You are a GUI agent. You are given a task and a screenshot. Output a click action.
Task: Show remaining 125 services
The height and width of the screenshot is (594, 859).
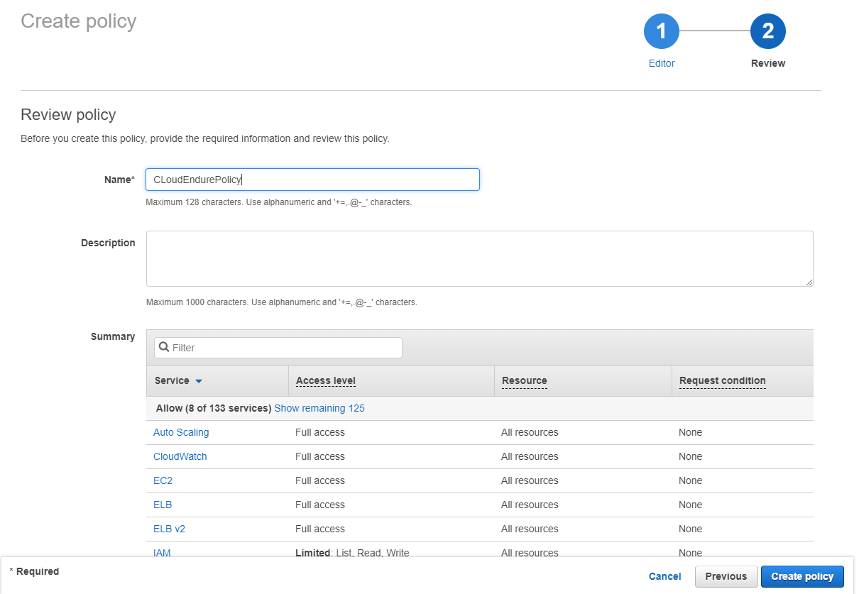[x=319, y=408]
